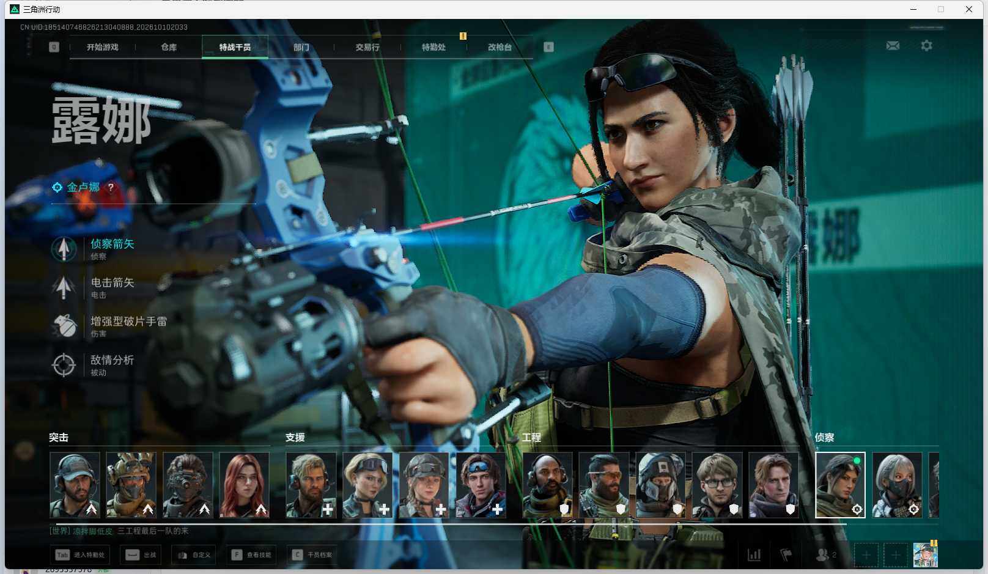
Task: Open settings gear icon
Action: tap(927, 46)
